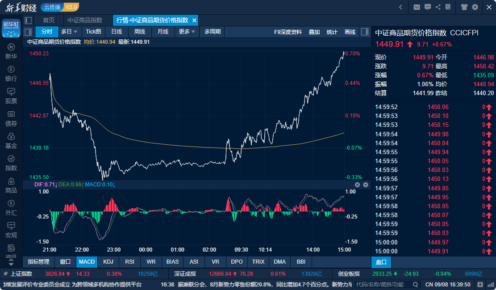Click the share icon in title bar
496x290 pixels.
click(438, 7)
